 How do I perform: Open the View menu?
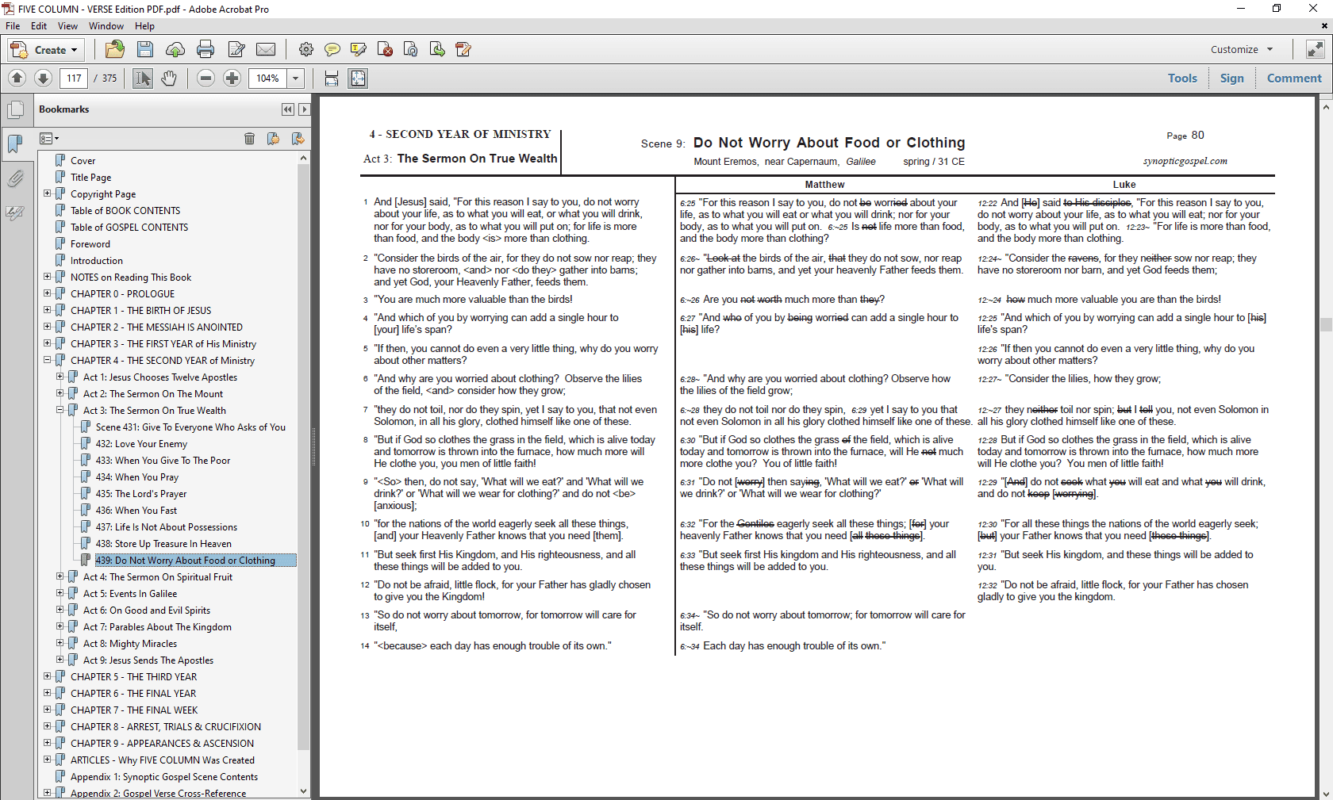[67, 26]
